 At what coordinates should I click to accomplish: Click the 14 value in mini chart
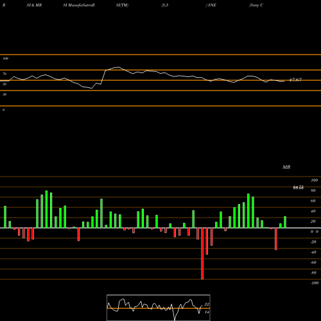207,312
